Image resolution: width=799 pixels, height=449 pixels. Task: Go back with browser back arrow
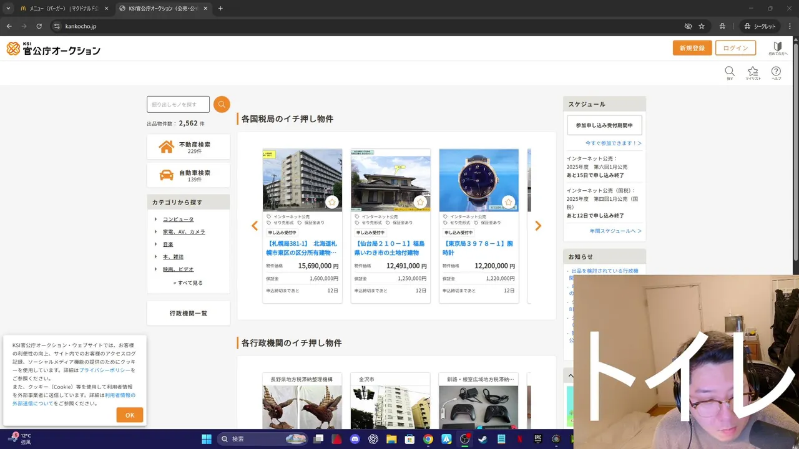coord(9,26)
